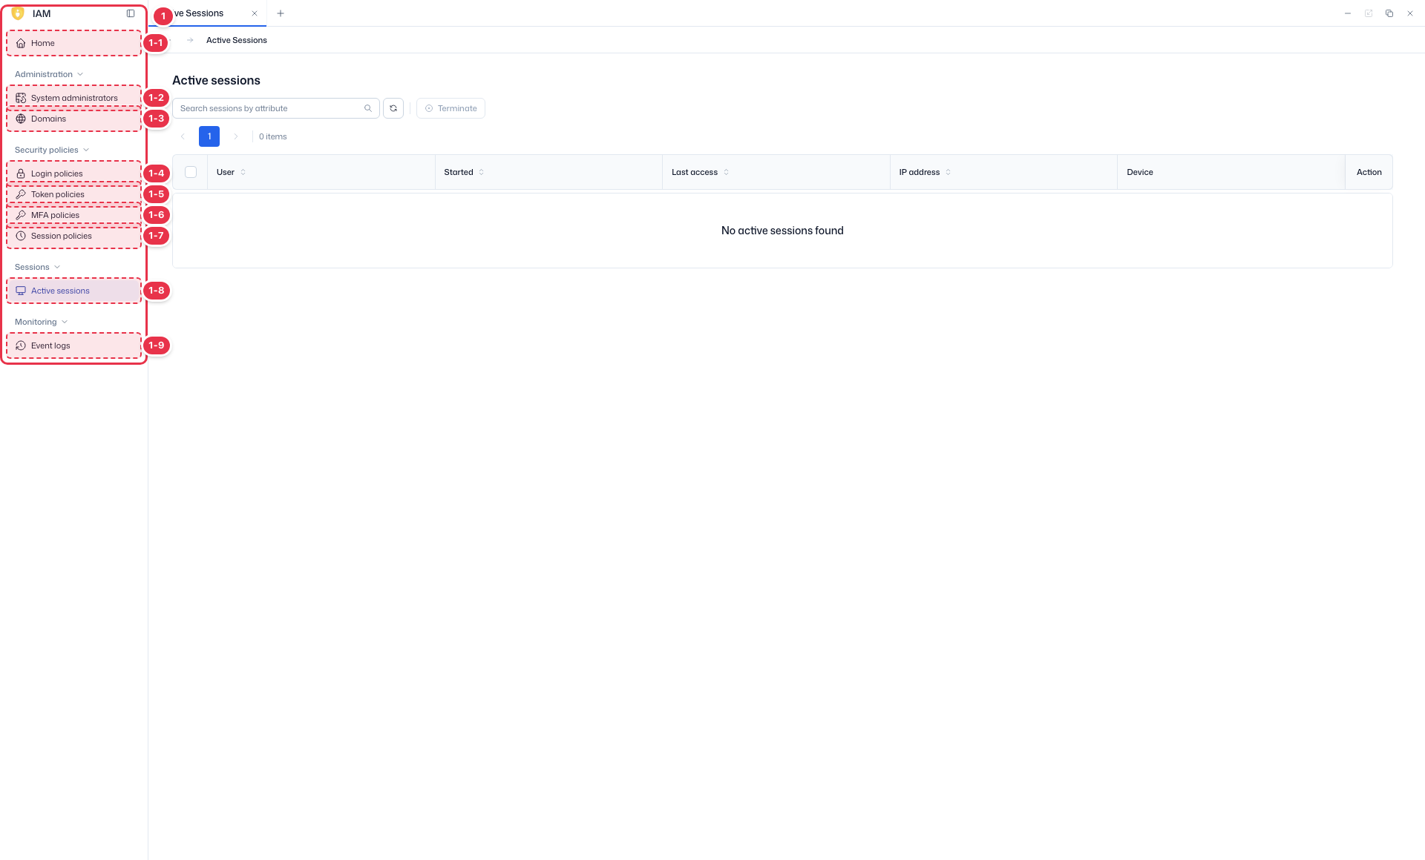Open Token policies

point(73,194)
